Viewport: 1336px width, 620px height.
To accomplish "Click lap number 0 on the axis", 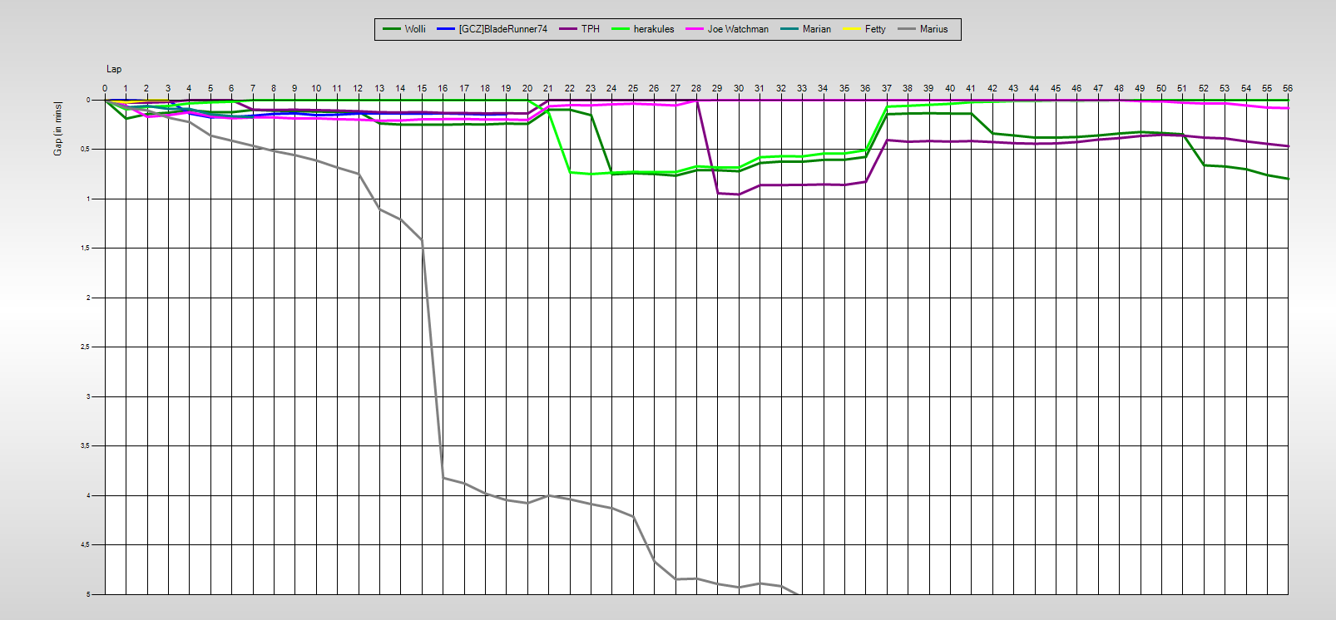I will click(105, 88).
